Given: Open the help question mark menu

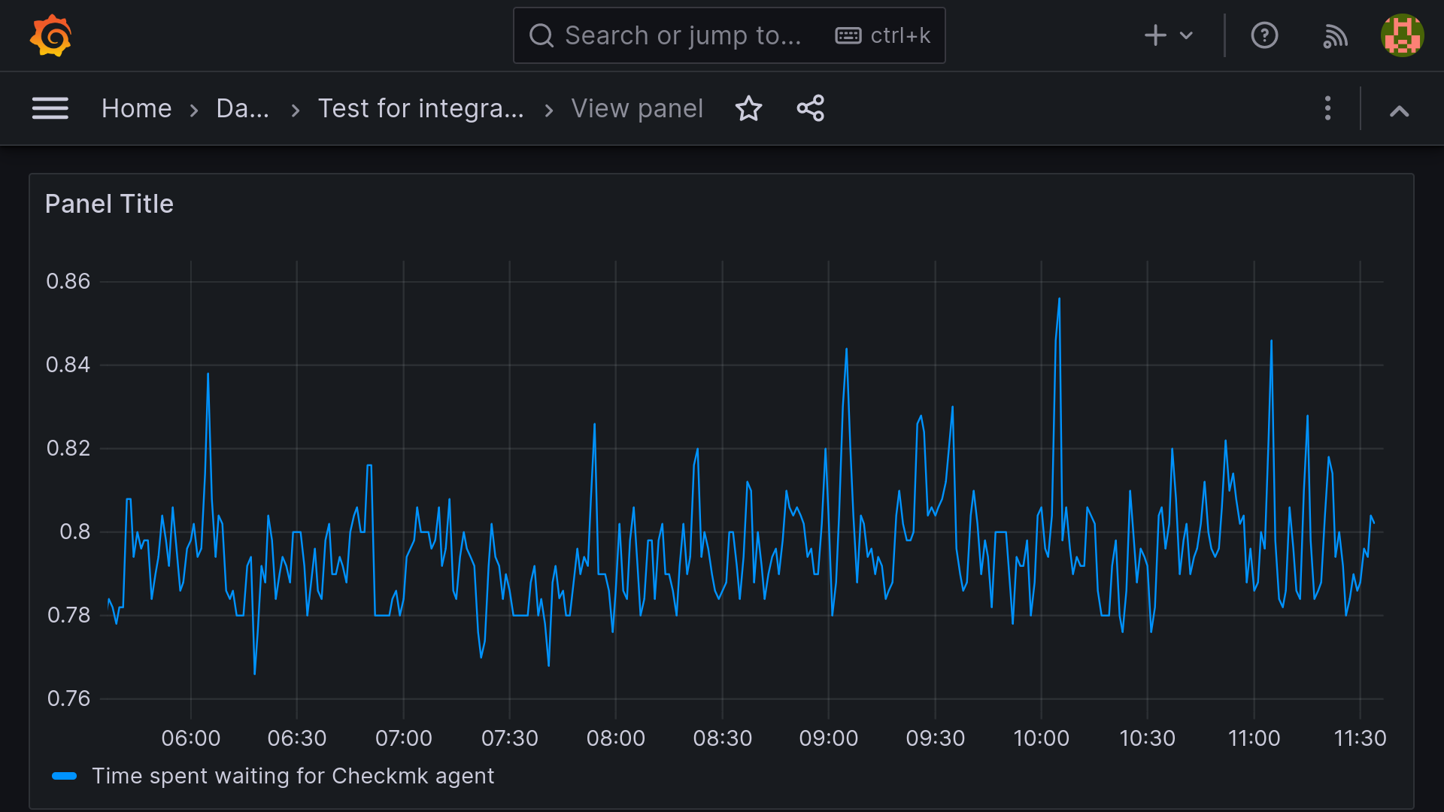Looking at the screenshot, I should [x=1264, y=35].
